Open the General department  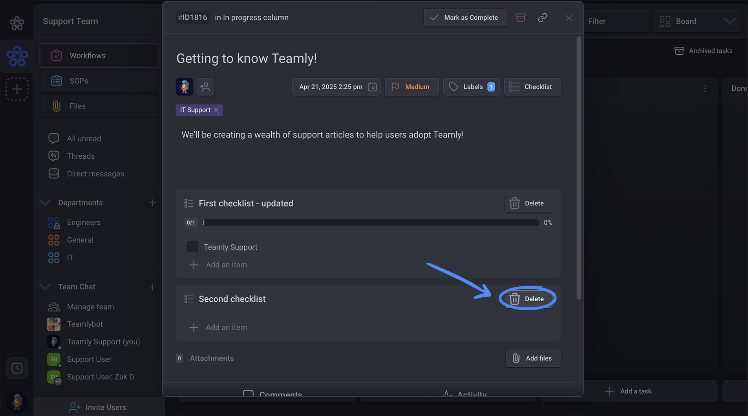[80, 240]
